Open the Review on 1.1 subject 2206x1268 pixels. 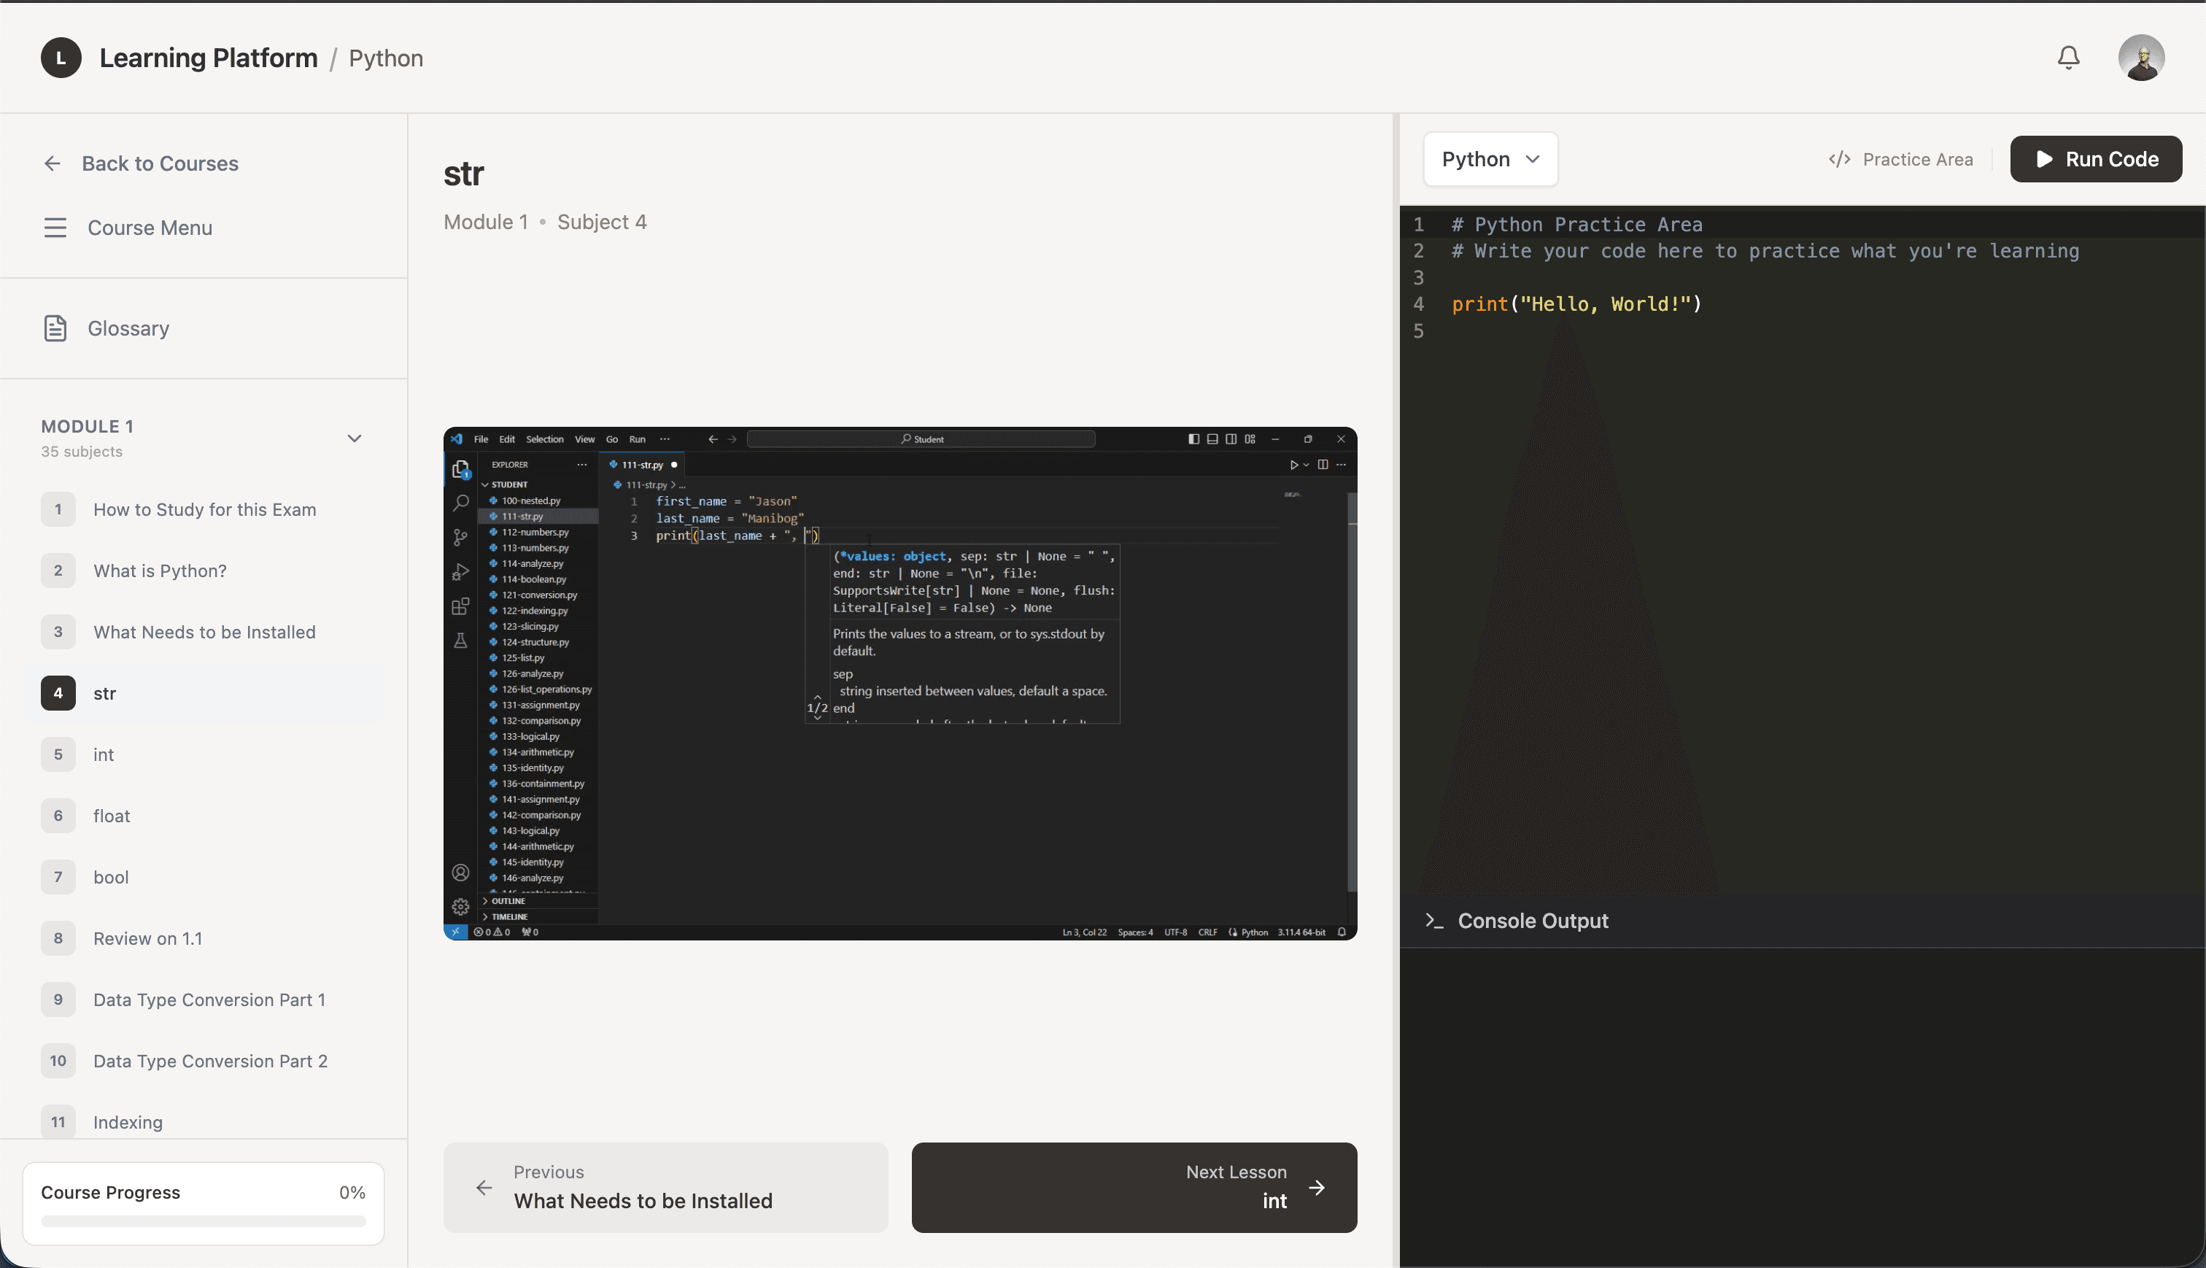(x=147, y=938)
